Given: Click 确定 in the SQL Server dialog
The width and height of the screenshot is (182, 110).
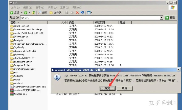Looking at the screenshot, I should pyautogui.click(x=107, y=88).
